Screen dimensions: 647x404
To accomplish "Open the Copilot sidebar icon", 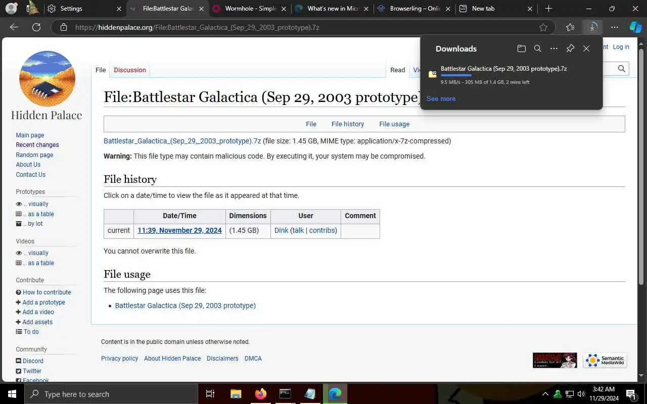I will pyautogui.click(x=635, y=27).
